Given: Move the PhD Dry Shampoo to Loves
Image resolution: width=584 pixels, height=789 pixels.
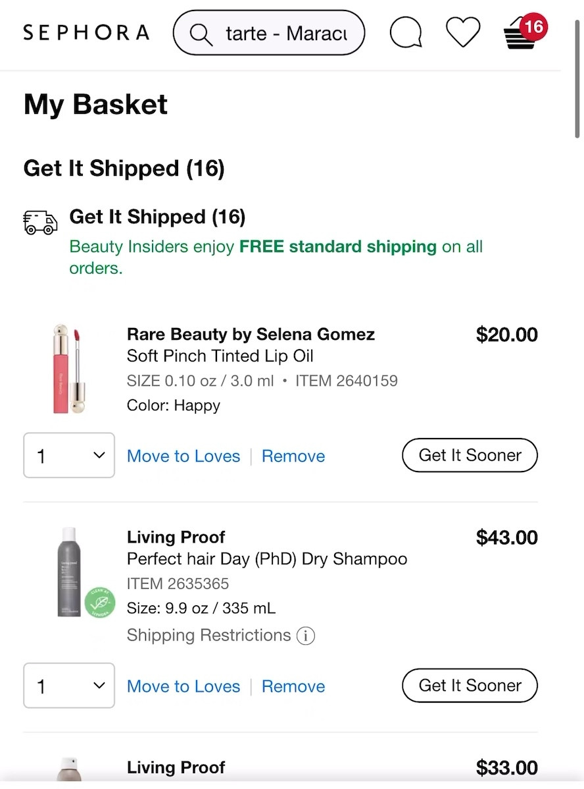Looking at the screenshot, I should 183,686.
